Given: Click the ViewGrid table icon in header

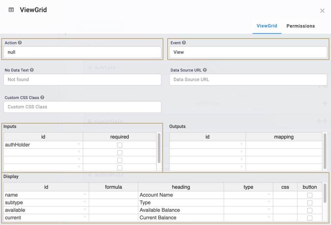Looking at the screenshot, I should (11, 10).
